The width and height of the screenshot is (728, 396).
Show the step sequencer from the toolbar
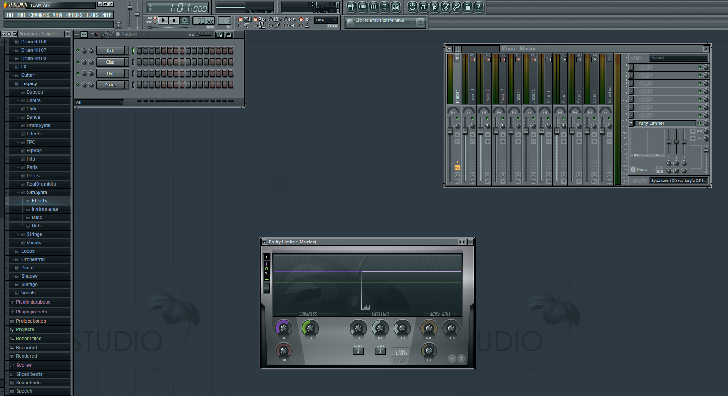coord(362,7)
